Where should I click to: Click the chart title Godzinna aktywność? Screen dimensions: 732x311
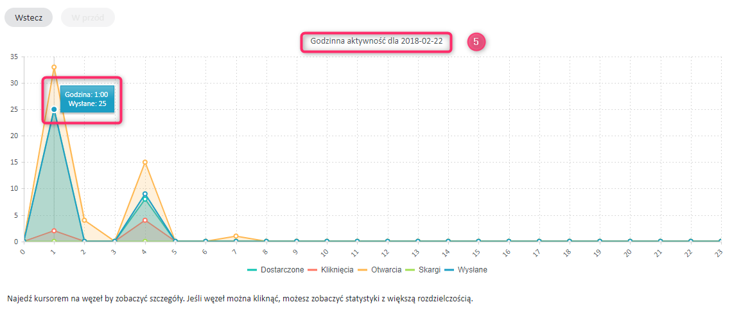point(376,40)
